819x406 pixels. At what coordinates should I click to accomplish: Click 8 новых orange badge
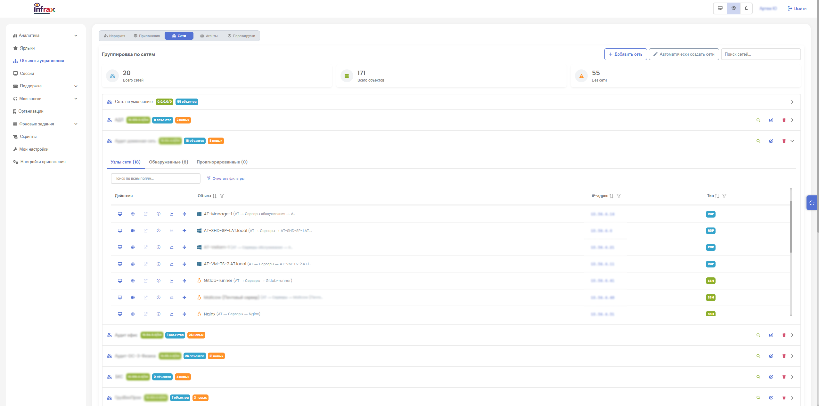click(216, 141)
